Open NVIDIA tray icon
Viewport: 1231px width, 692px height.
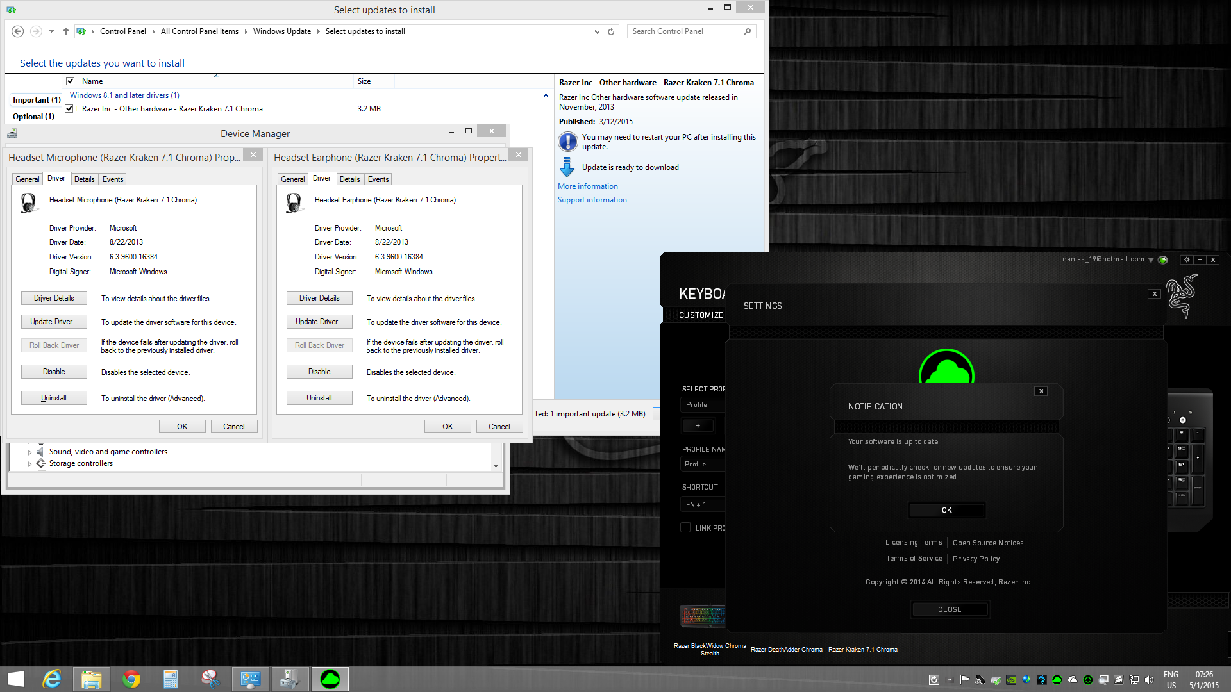[1011, 680]
